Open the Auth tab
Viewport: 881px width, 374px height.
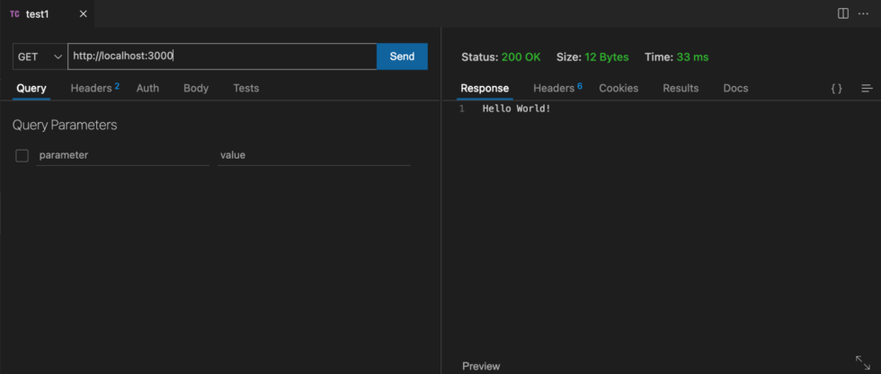[x=147, y=88]
